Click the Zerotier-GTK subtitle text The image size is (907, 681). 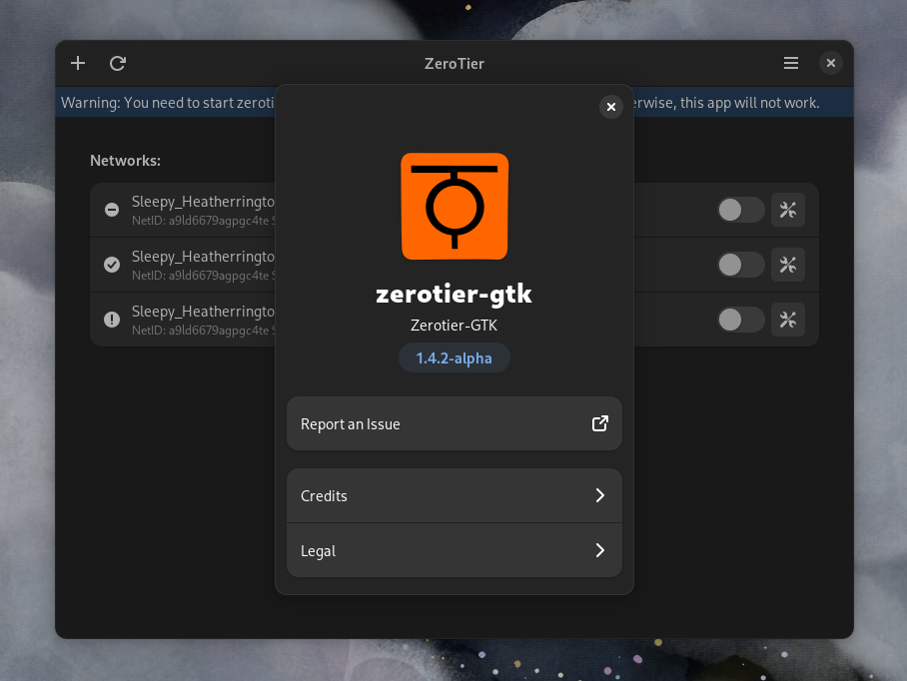pyautogui.click(x=454, y=326)
